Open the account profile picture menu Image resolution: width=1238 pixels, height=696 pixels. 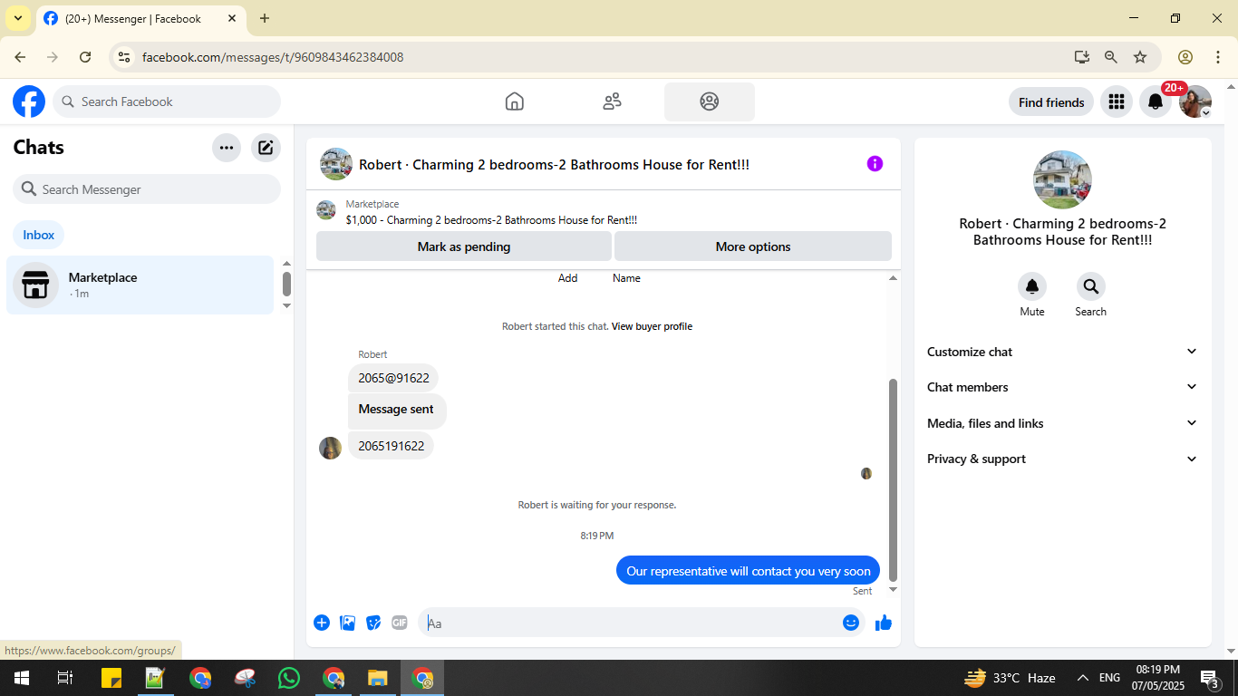coord(1195,102)
